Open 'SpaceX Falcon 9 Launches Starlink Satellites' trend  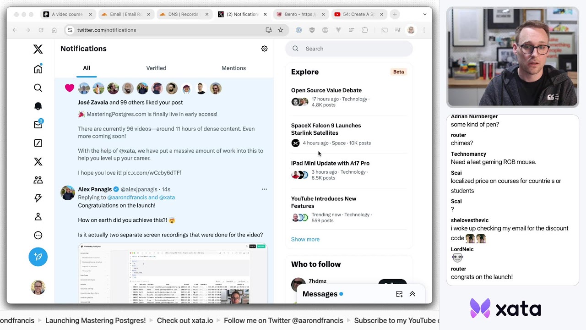(x=326, y=129)
